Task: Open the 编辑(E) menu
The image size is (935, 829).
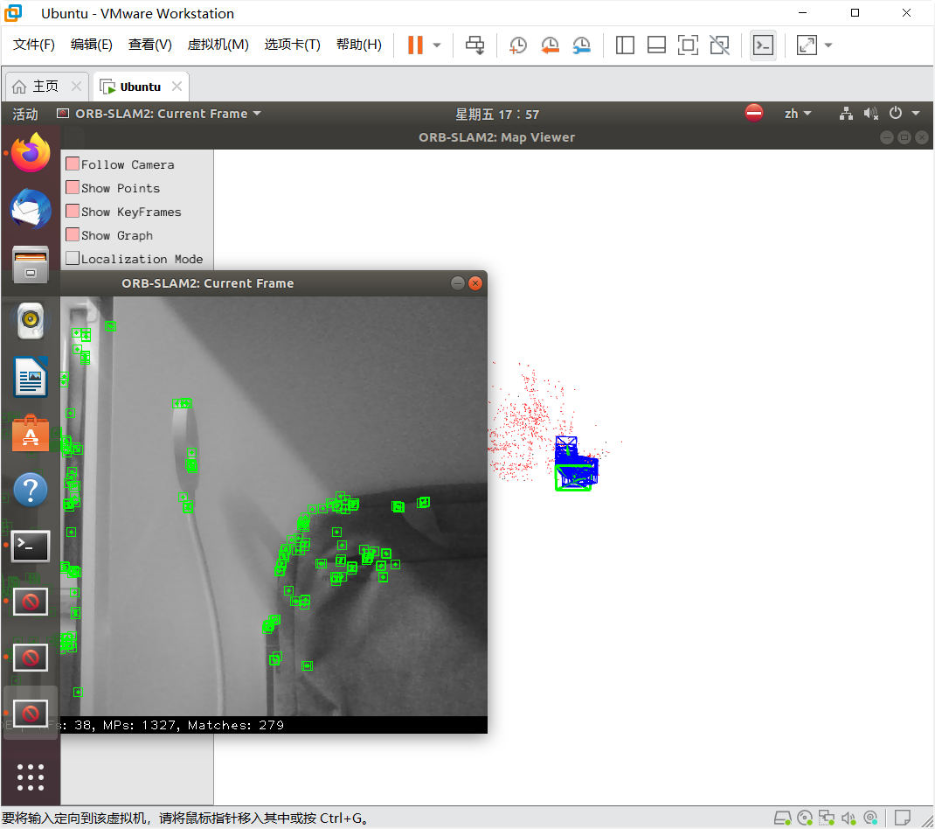Action: 91,45
